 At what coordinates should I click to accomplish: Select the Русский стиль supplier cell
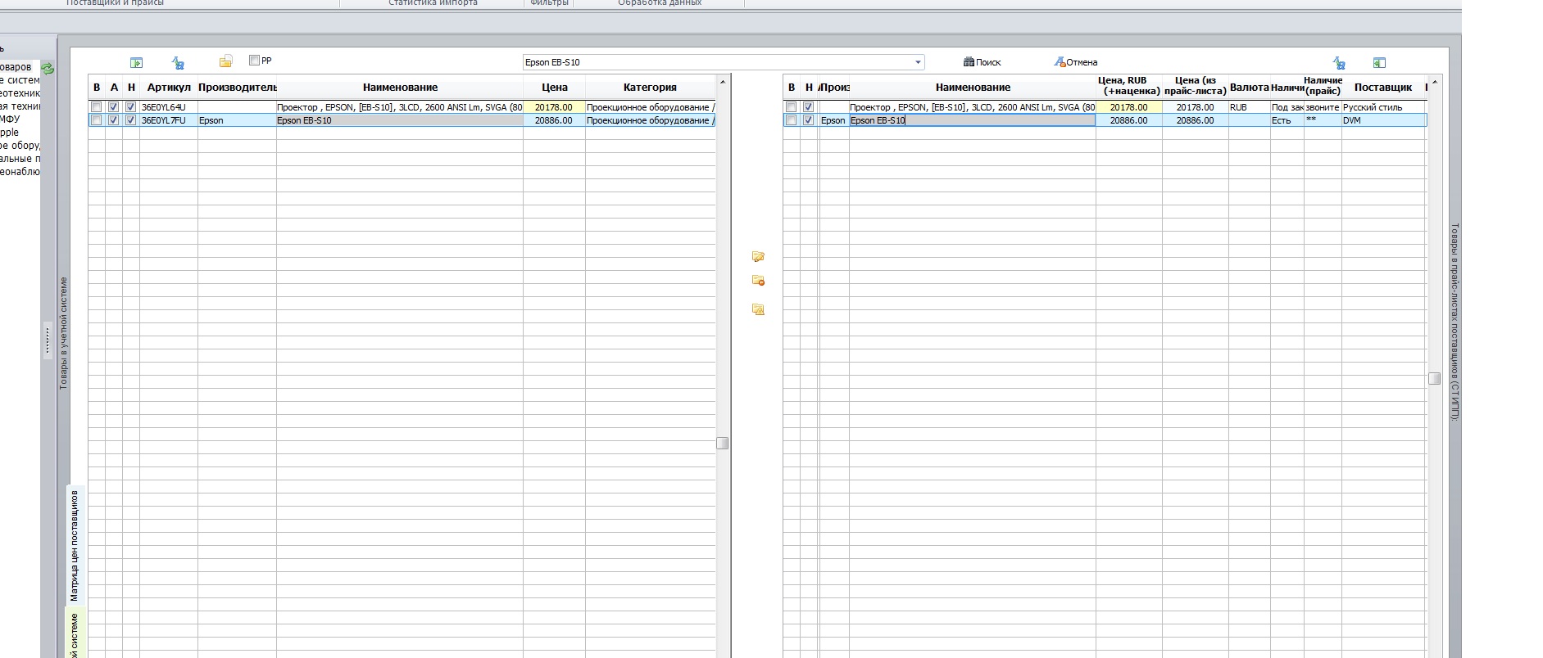[1382, 107]
